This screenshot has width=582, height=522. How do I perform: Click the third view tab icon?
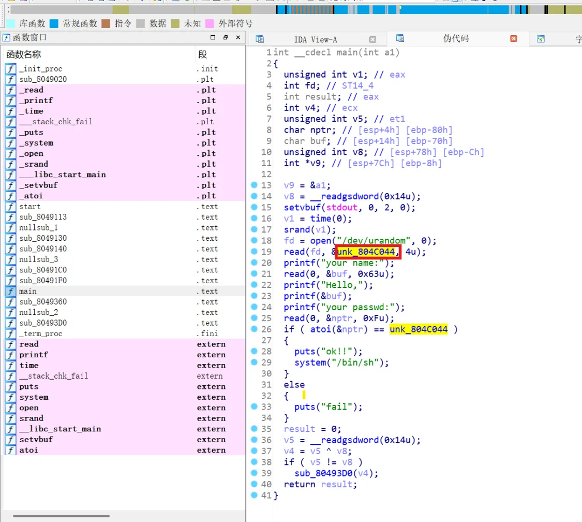[541, 39]
